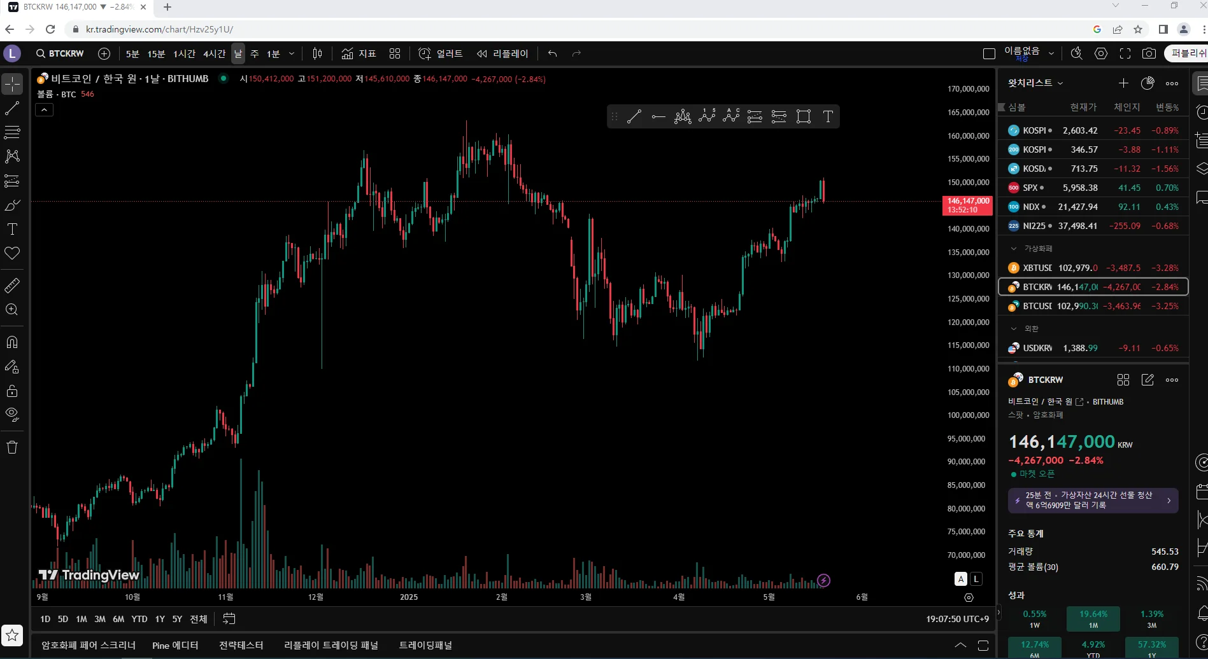Take a chart snapshot with camera icon

click(1149, 53)
